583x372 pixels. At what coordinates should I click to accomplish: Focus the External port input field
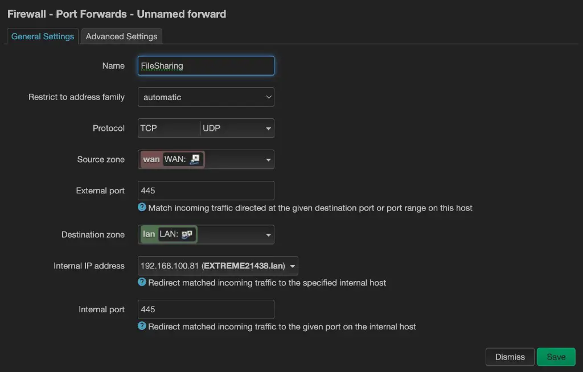[206, 191]
